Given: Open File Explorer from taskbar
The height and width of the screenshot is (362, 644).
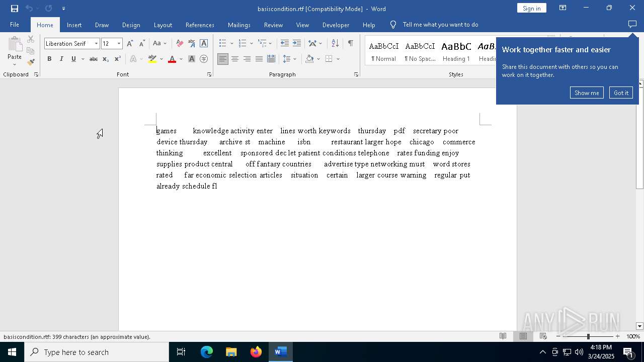Looking at the screenshot, I should 231,352.
